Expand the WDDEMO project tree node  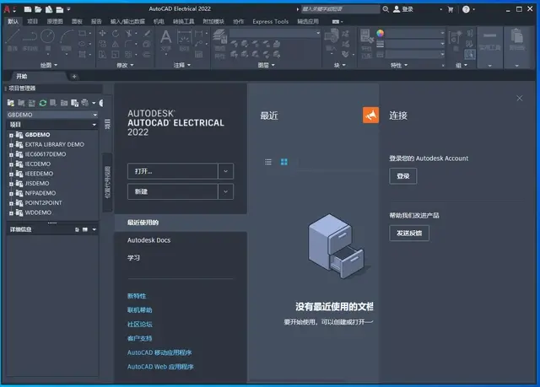click(x=11, y=213)
